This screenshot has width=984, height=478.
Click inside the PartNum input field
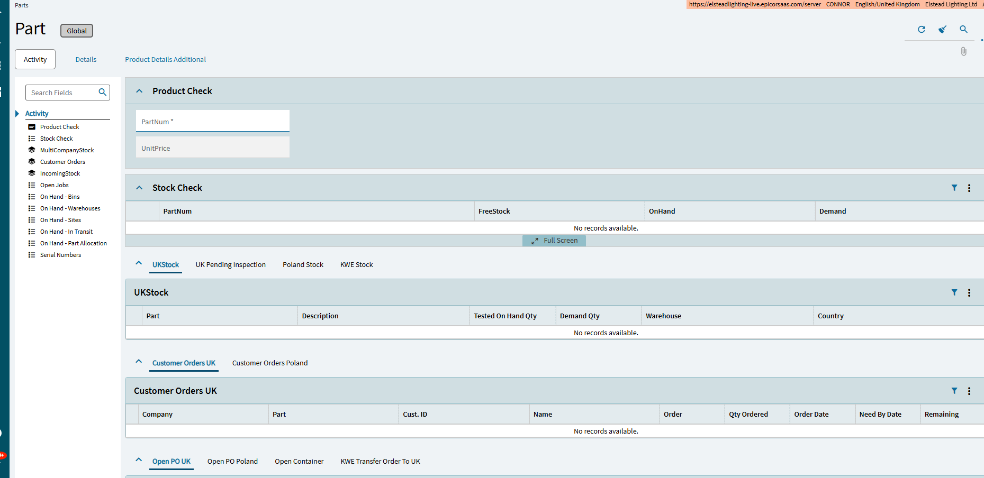212,121
